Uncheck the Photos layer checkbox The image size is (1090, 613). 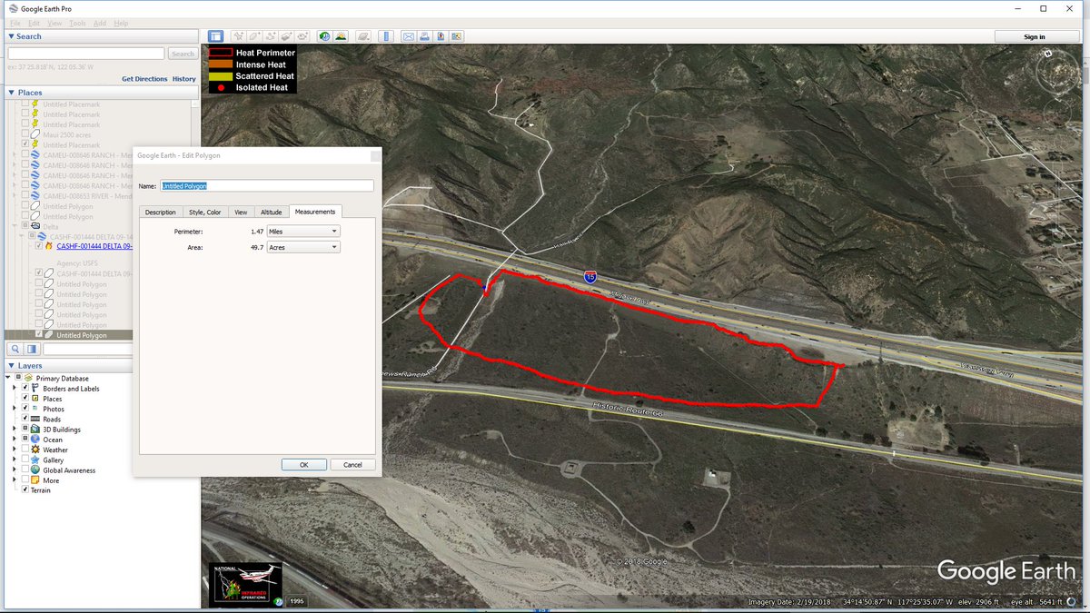click(x=25, y=409)
